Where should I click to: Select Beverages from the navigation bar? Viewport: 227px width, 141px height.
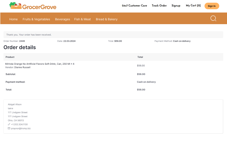pos(62,19)
